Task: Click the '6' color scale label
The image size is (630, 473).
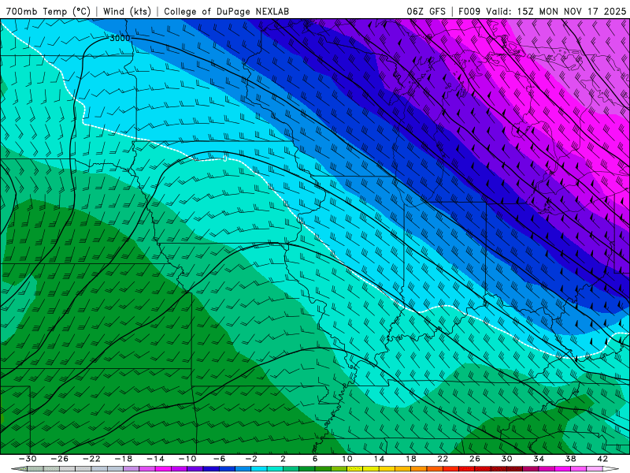Action: pos(315,459)
